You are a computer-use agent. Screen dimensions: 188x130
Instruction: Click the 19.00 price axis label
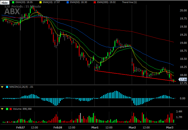tap(183, 43)
